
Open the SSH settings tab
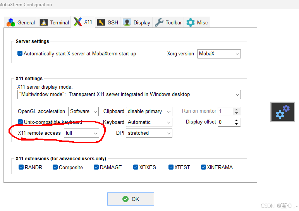pyautogui.click(x=108, y=22)
